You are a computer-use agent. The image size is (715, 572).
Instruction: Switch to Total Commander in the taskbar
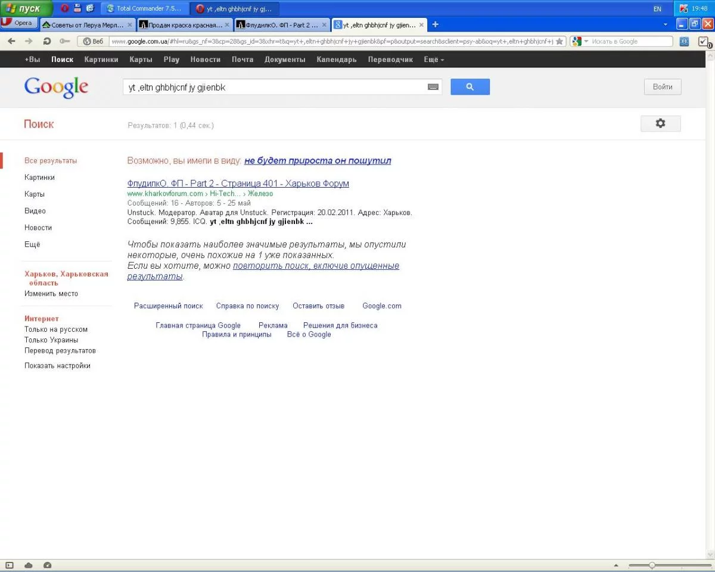(x=145, y=8)
